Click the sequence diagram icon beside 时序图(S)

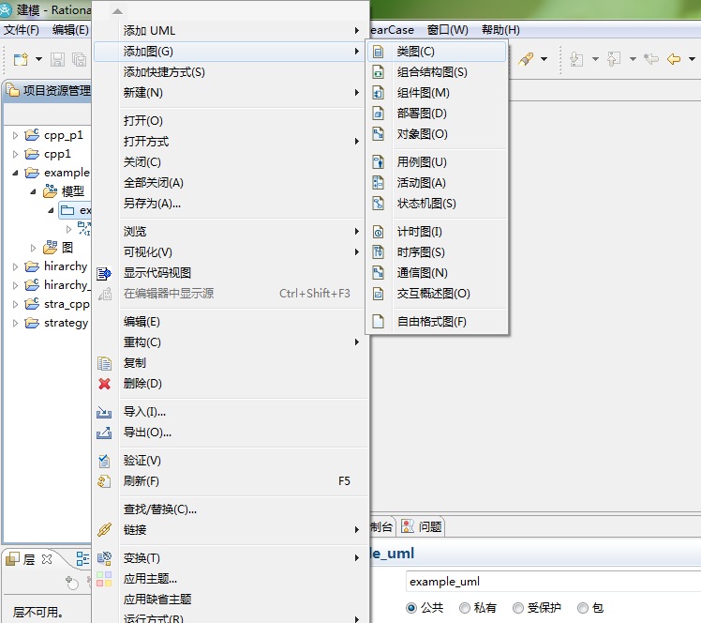[379, 252]
